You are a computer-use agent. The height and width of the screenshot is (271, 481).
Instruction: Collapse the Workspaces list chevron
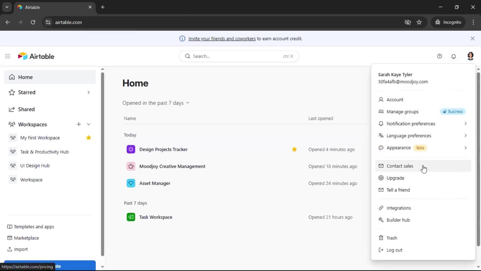89,124
